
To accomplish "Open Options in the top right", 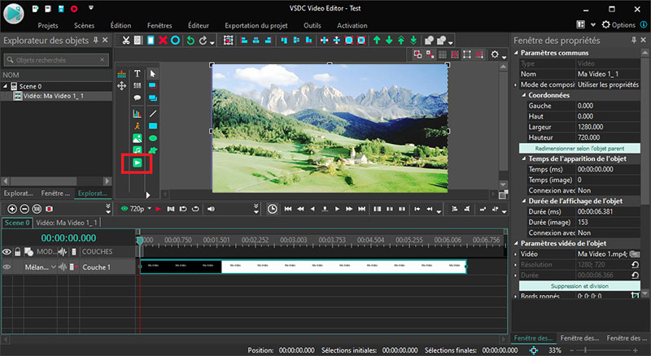I will 618,25.
